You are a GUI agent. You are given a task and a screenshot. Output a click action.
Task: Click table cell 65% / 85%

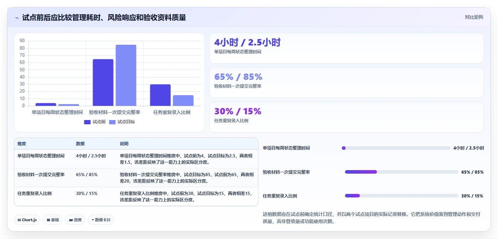point(87,175)
